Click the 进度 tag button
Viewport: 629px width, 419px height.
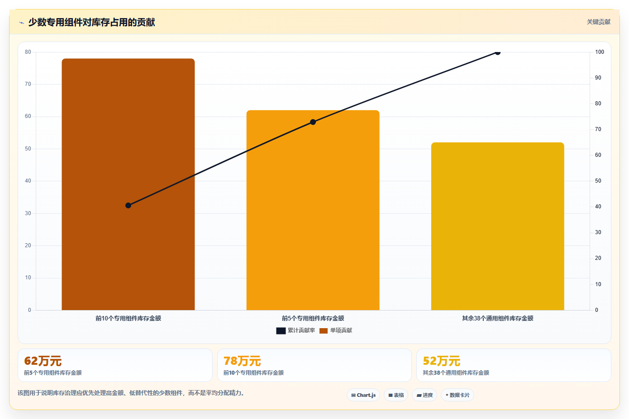[424, 395]
